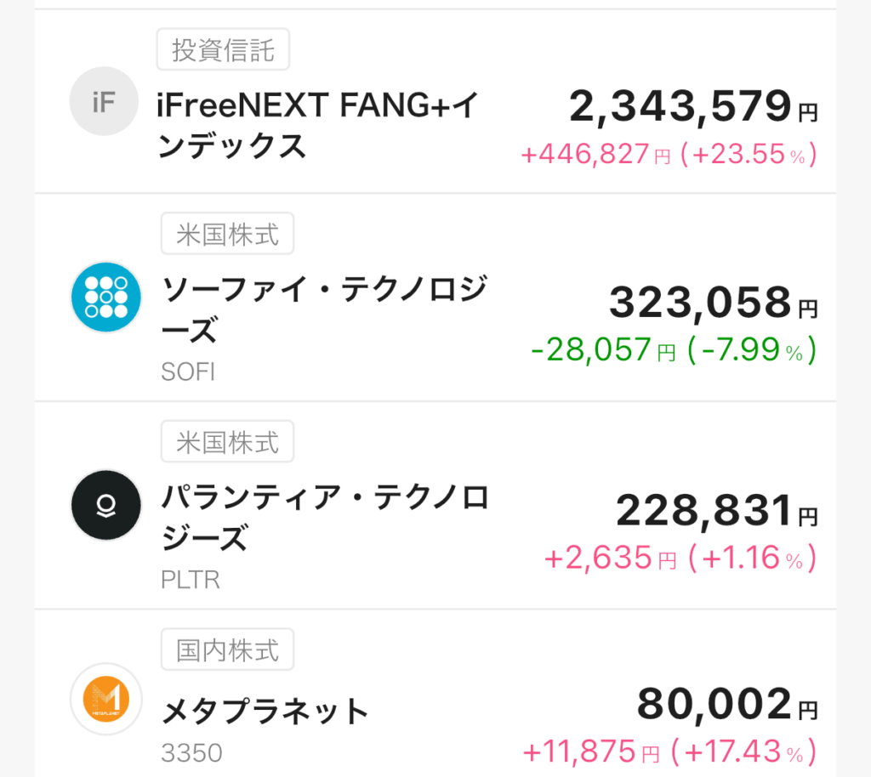Click the 米国株式 tag above ソーファイ

(x=227, y=234)
